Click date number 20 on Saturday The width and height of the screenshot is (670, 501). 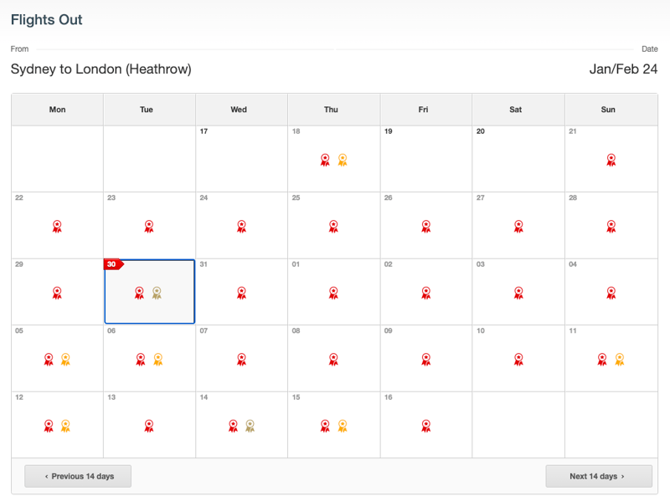coord(481,131)
